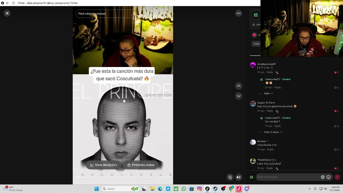343x193 pixels.
Task: Close the TikTok video viewer
Action: click(x=7, y=13)
